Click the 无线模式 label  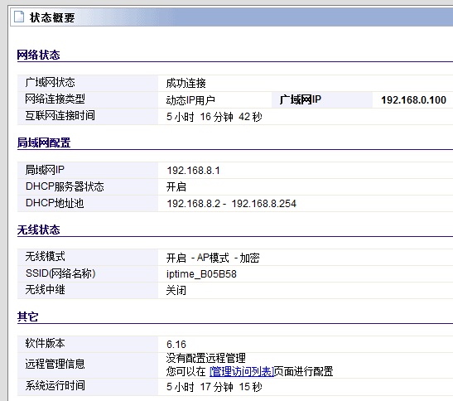45,257
